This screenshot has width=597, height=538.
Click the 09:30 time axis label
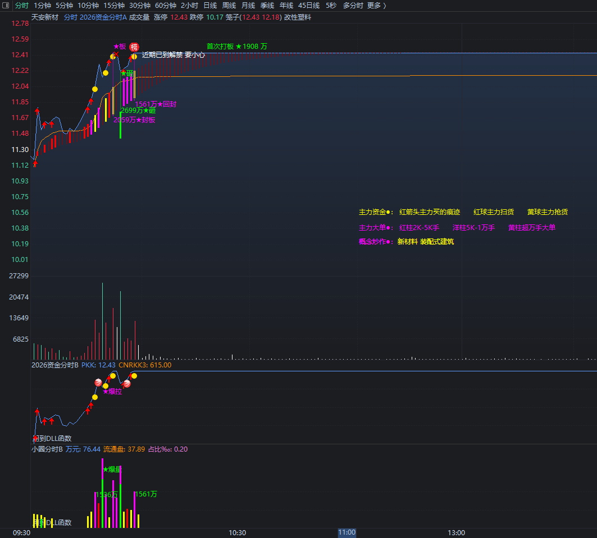22,533
